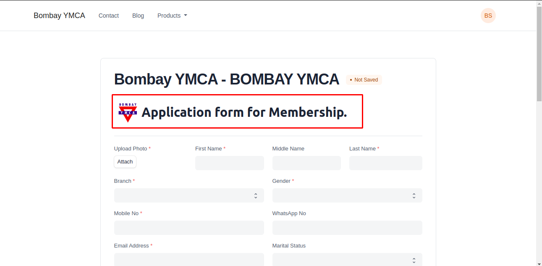Click the Email Address input
This screenshot has height=266, width=542.
189,259
